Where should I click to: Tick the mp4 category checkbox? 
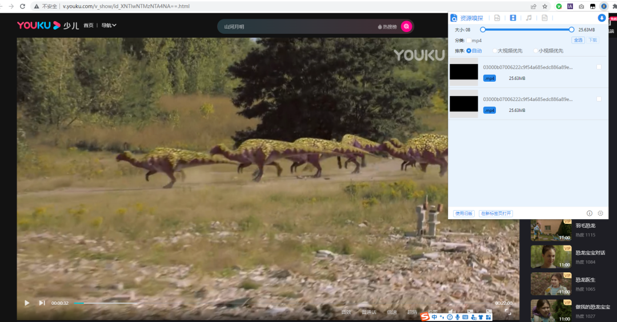pyautogui.click(x=469, y=41)
